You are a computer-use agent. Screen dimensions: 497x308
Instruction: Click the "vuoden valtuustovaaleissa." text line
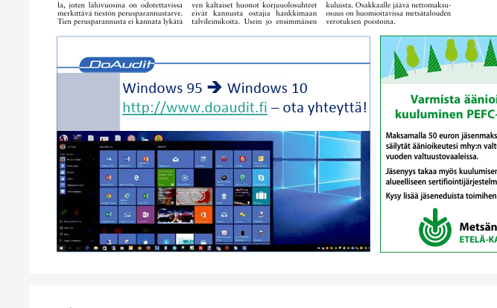(x=432, y=156)
